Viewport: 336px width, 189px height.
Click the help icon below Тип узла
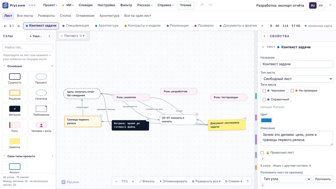pos(263,186)
